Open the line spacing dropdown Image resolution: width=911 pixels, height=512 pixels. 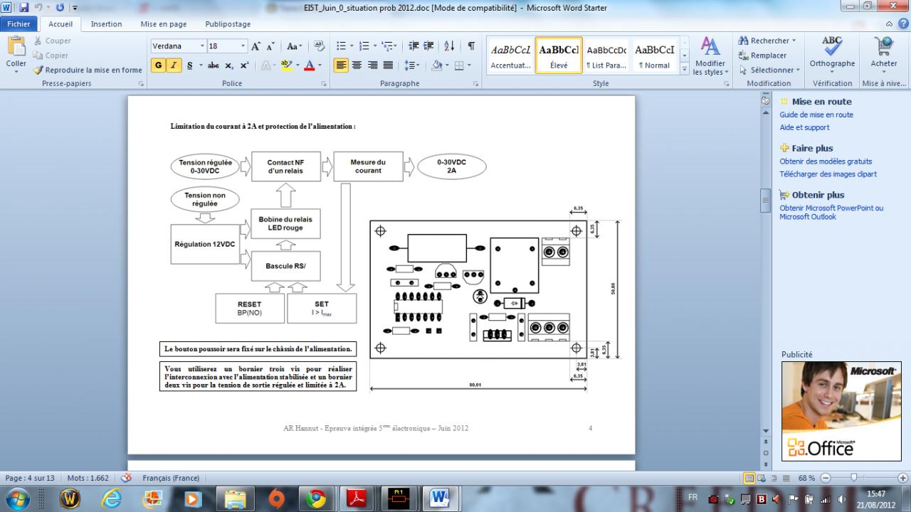pyautogui.click(x=412, y=65)
